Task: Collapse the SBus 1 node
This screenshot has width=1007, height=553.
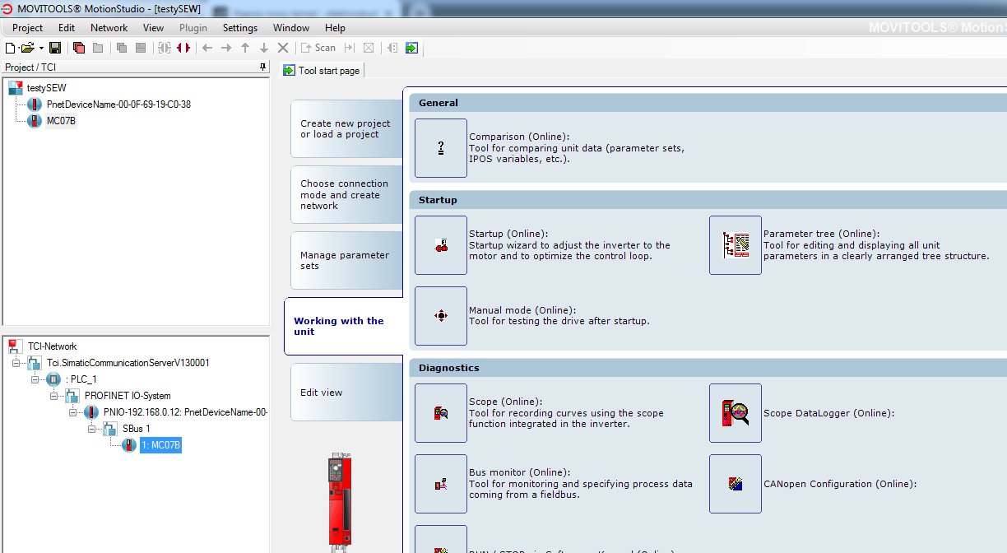Action: pyautogui.click(x=92, y=429)
